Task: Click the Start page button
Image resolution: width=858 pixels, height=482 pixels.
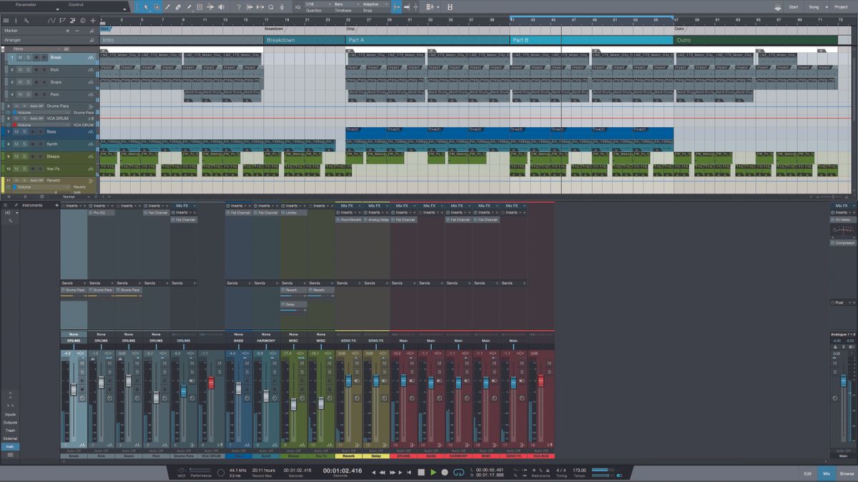Action: pos(794,5)
